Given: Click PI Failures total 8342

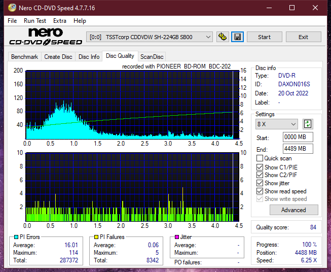Looking at the screenshot, I should tap(153, 260).
